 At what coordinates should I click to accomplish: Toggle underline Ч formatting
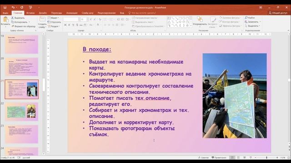[73, 25]
